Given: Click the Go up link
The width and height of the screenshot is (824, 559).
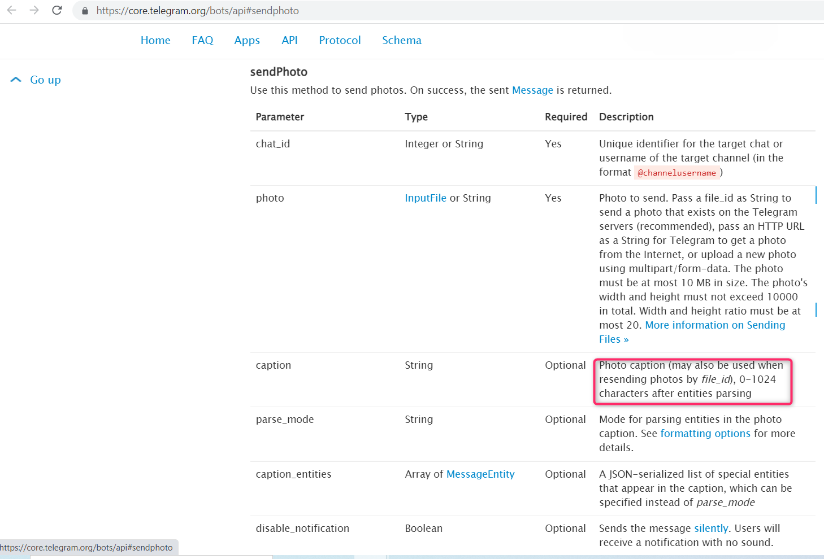Looking at the screenshot, I should click(45, 80).
